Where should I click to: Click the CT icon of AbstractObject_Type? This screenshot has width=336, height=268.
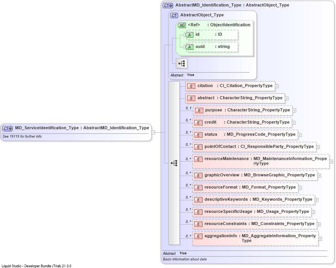tap(174, 16)
